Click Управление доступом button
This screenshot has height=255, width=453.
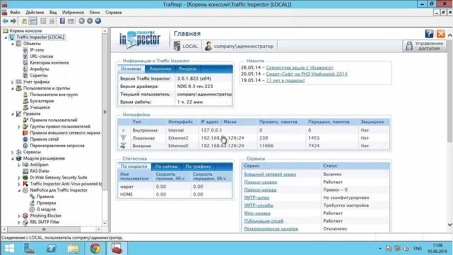point(425,46)
